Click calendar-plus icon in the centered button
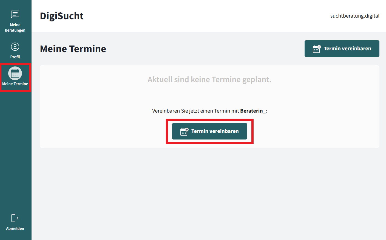 tap(184, 132)
